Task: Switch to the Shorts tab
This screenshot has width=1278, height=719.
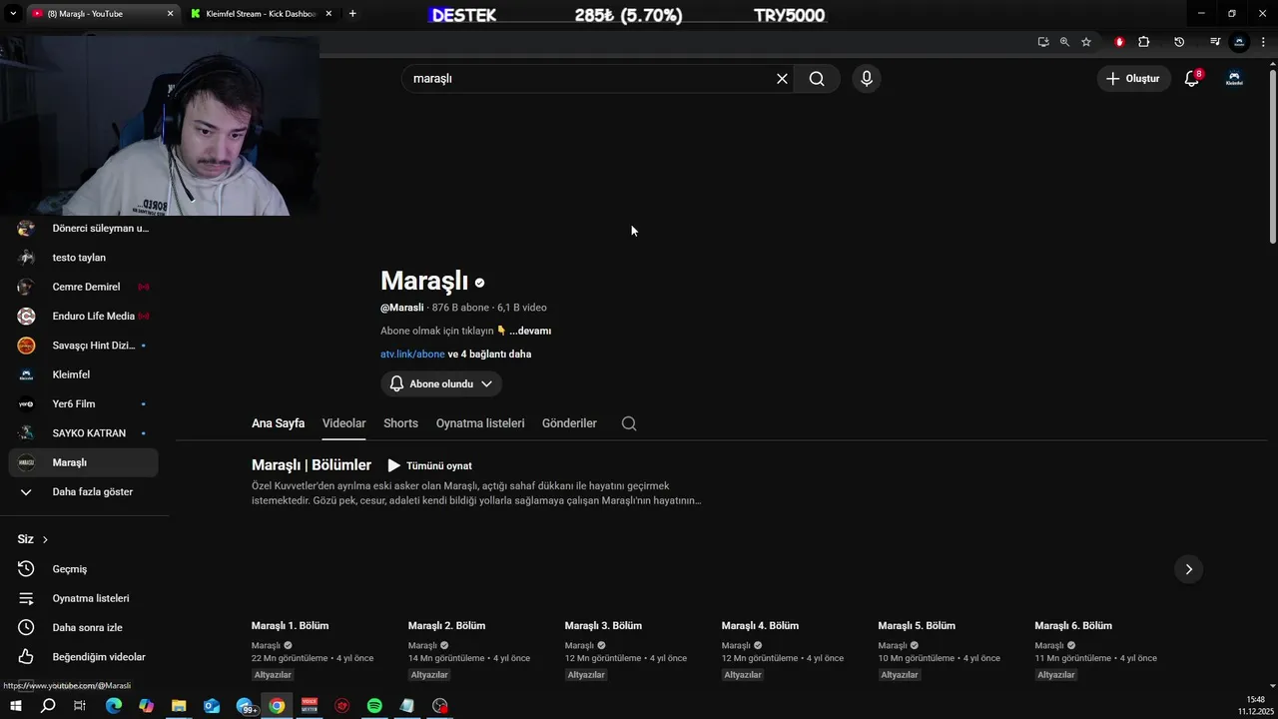Action: 400,423
